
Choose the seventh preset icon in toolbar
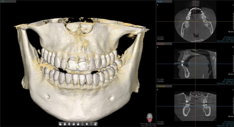coord(87,124)
